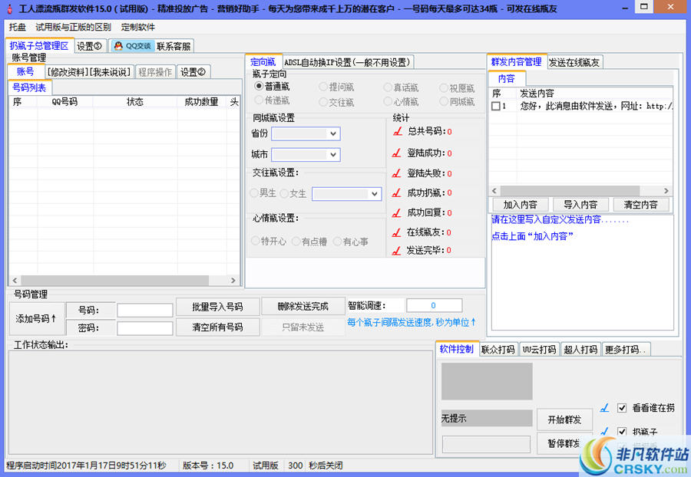Open the 城市 dropdown

click(306, 154)
